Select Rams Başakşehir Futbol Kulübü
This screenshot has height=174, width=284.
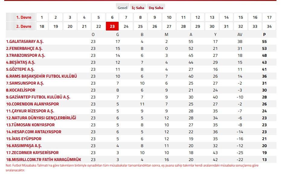pyautogui.click(x=41, y=76)
